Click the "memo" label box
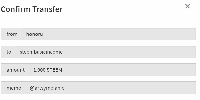 point(14,88)
